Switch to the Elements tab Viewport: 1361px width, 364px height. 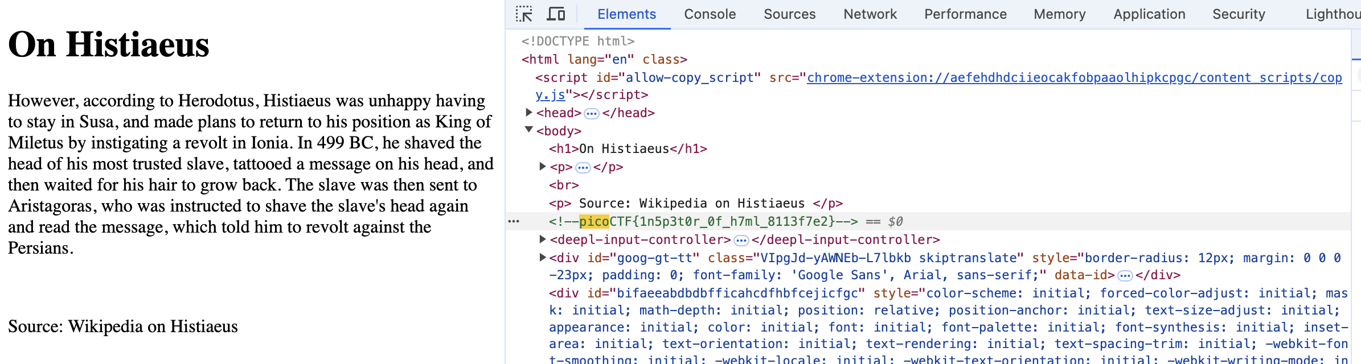click(626, 14)
